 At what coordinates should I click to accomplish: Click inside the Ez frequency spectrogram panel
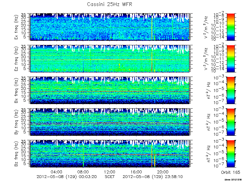coord(110,59)
